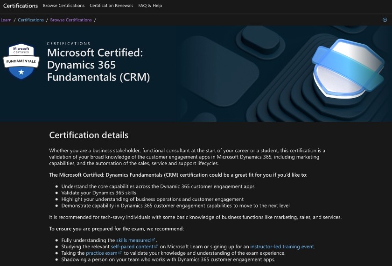The height and width of the screenshot is (266, 392).
Task: Select Browse Certifications breadcrumb link
Action: (x=71, y=20)
